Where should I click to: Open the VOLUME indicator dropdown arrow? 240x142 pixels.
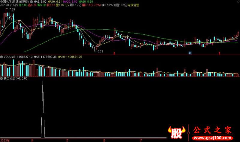click(1, 57)
